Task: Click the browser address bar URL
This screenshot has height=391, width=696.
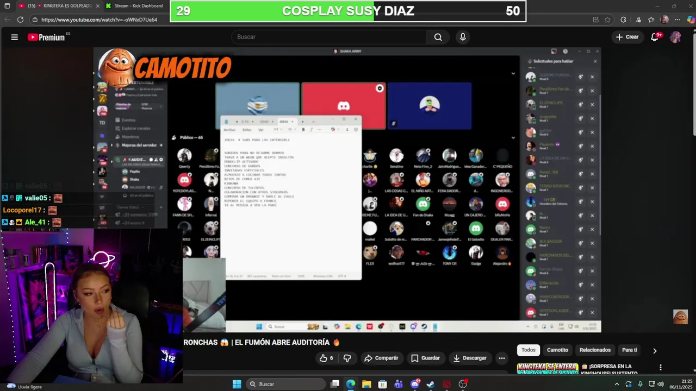Action: [x=99, y=20]
